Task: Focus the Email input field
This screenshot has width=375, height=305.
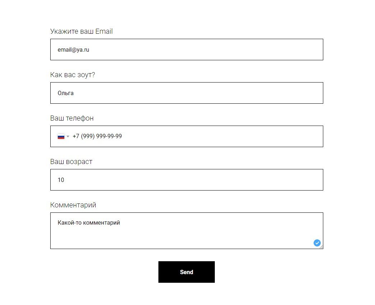Action: [x=186, y=50]
